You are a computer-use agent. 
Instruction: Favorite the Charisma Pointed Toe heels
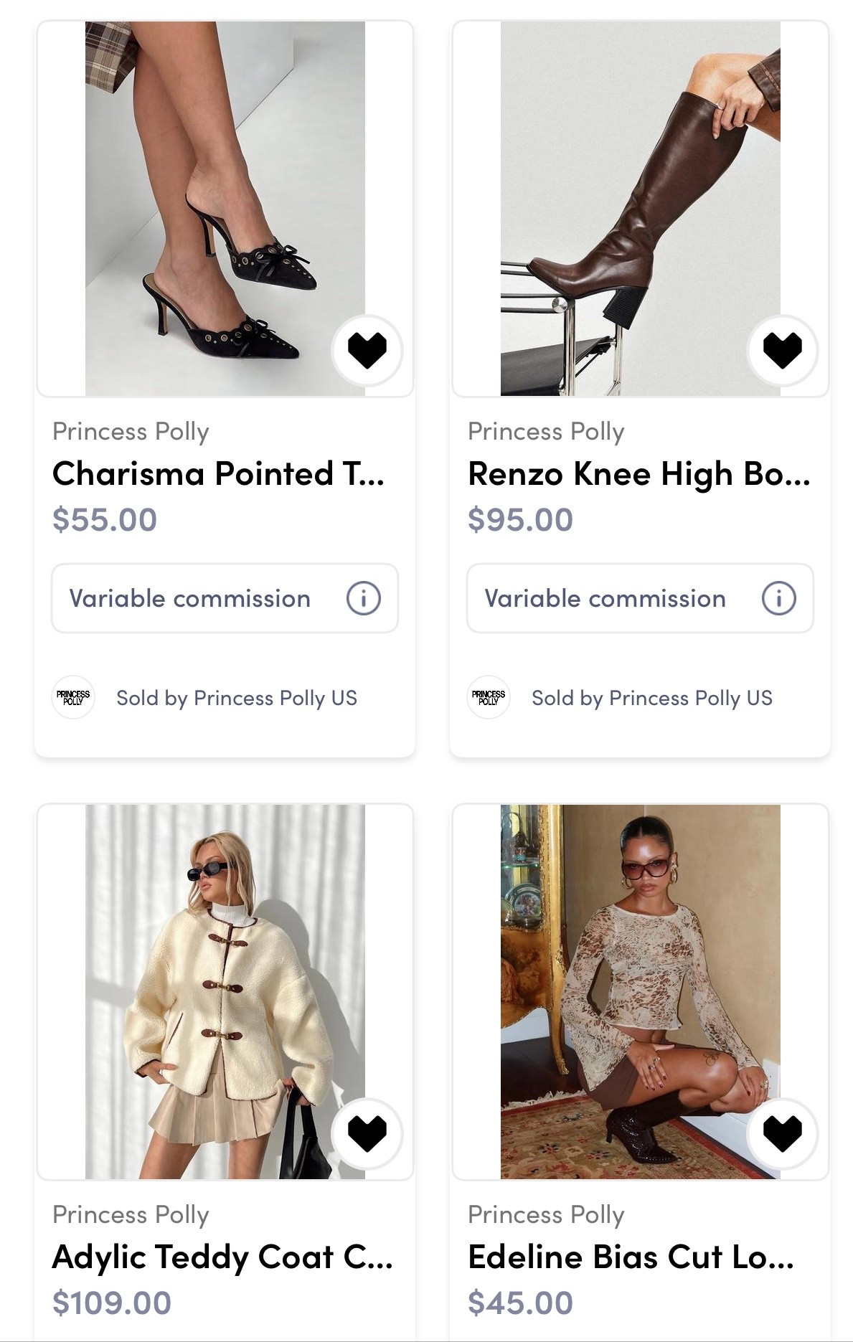(367, 351)
